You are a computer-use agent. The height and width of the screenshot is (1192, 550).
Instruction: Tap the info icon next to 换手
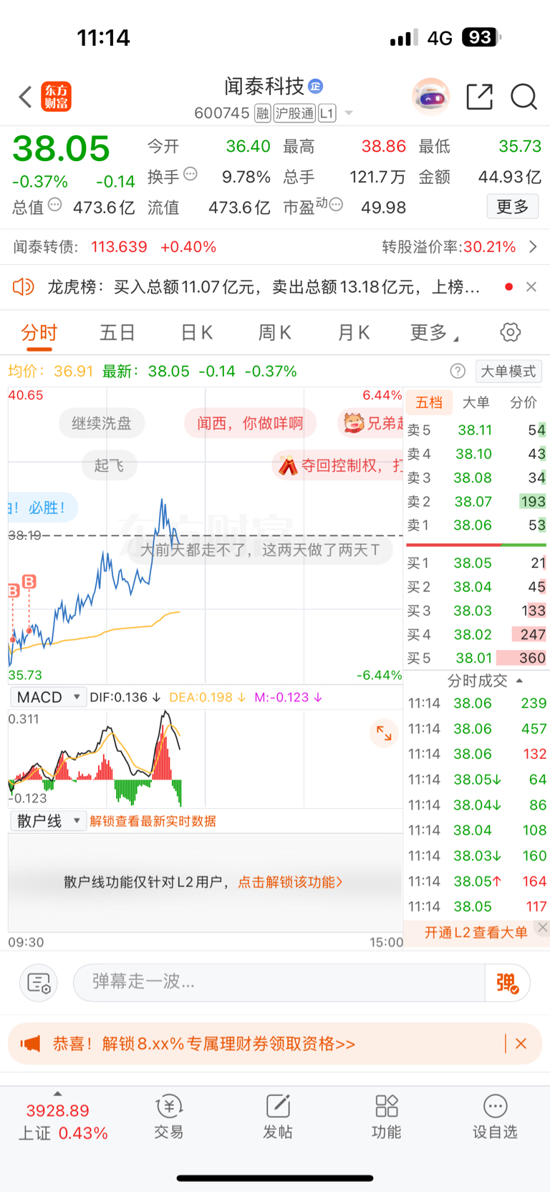pos(190,174)
